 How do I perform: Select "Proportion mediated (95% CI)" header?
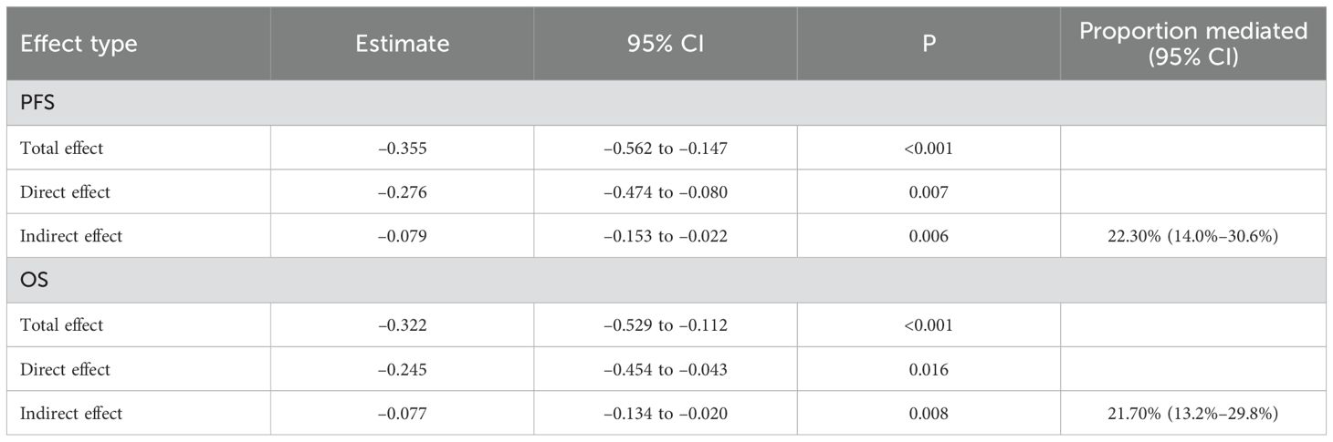point(1192,44)
